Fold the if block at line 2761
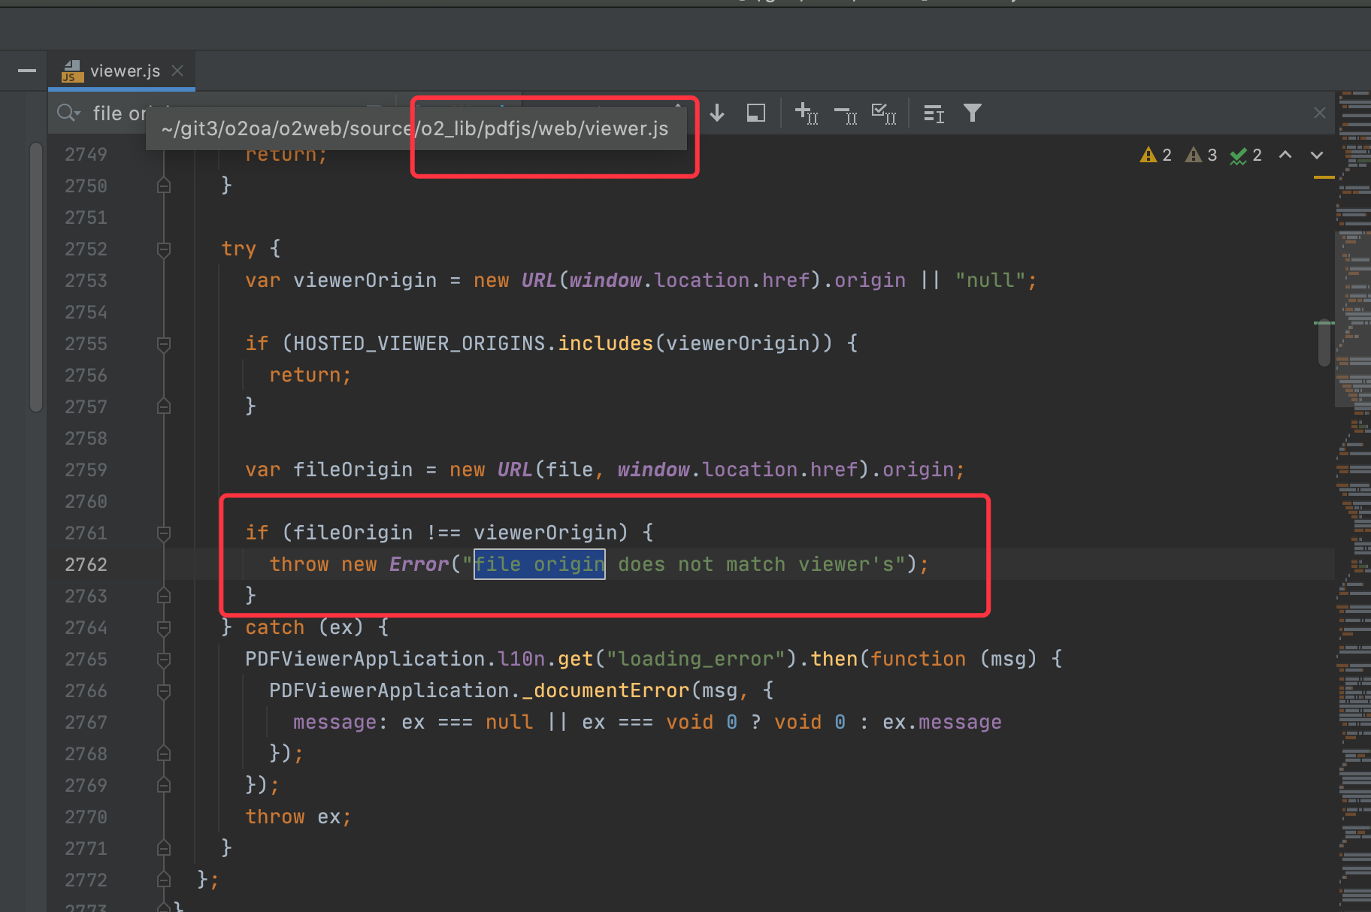Image resolution: width=1371 pixels, height=912 pixels. point(164,533)
